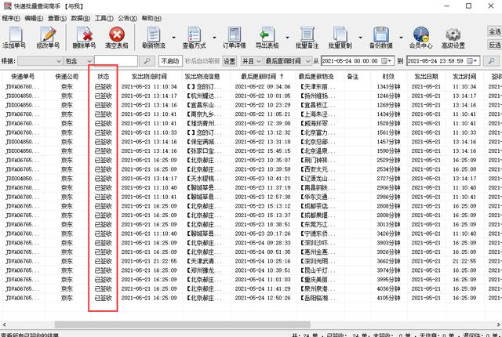
Task: Click the cell 3662分钟
Action: click(388, 261)
